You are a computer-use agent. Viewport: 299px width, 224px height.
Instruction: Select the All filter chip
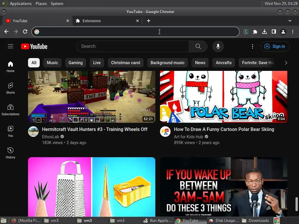(34, 63)
